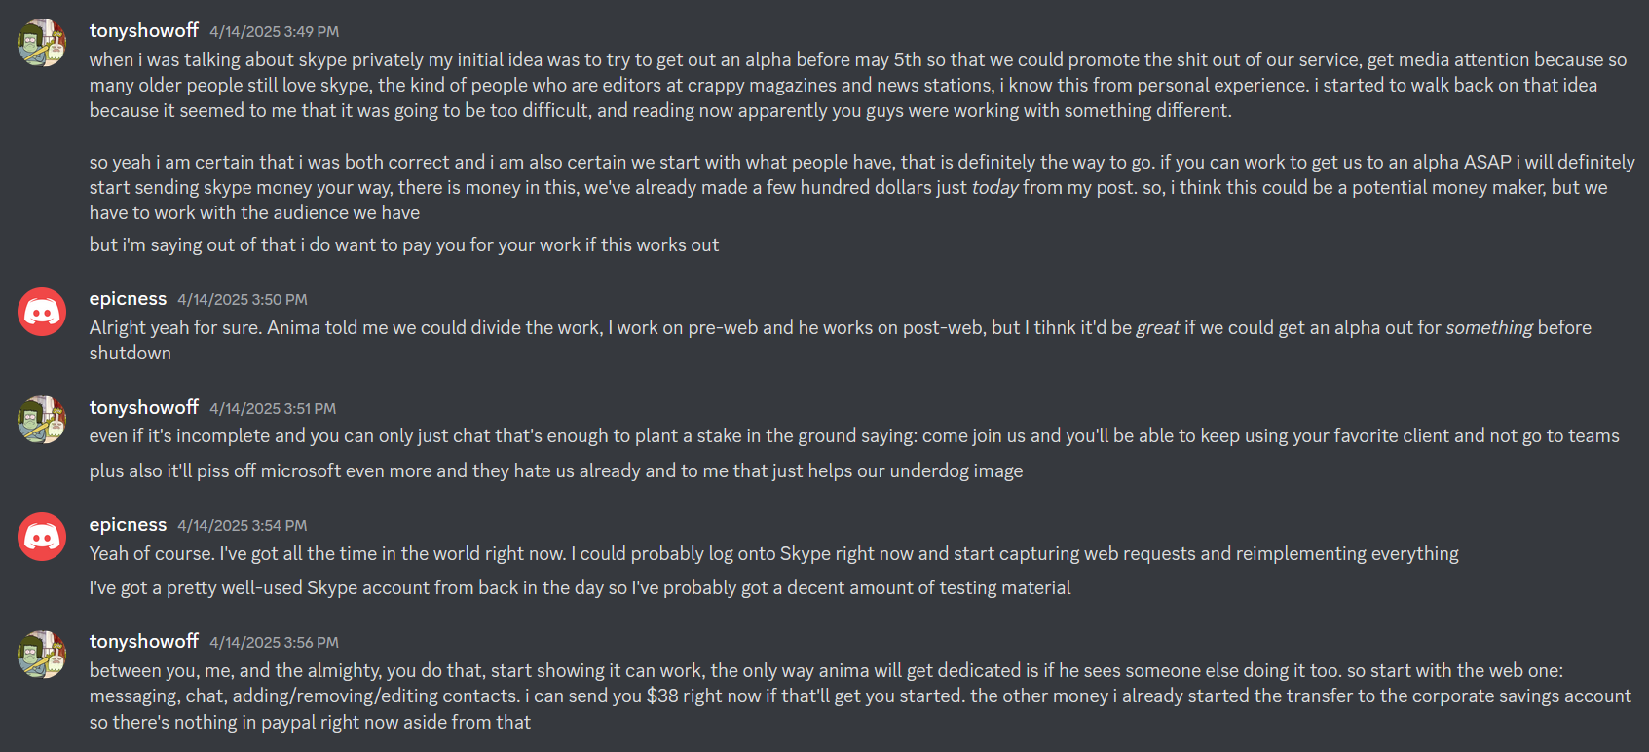Click the 4/14/2025 3:51 PM timestamp
The image size is (1649, 752).
(x=273, y=409)
